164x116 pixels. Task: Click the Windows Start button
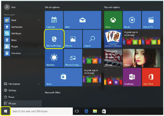[x=5, y=111]
